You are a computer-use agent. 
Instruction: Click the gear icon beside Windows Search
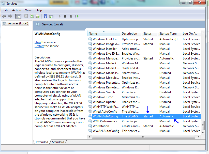[x=90, y=92]
